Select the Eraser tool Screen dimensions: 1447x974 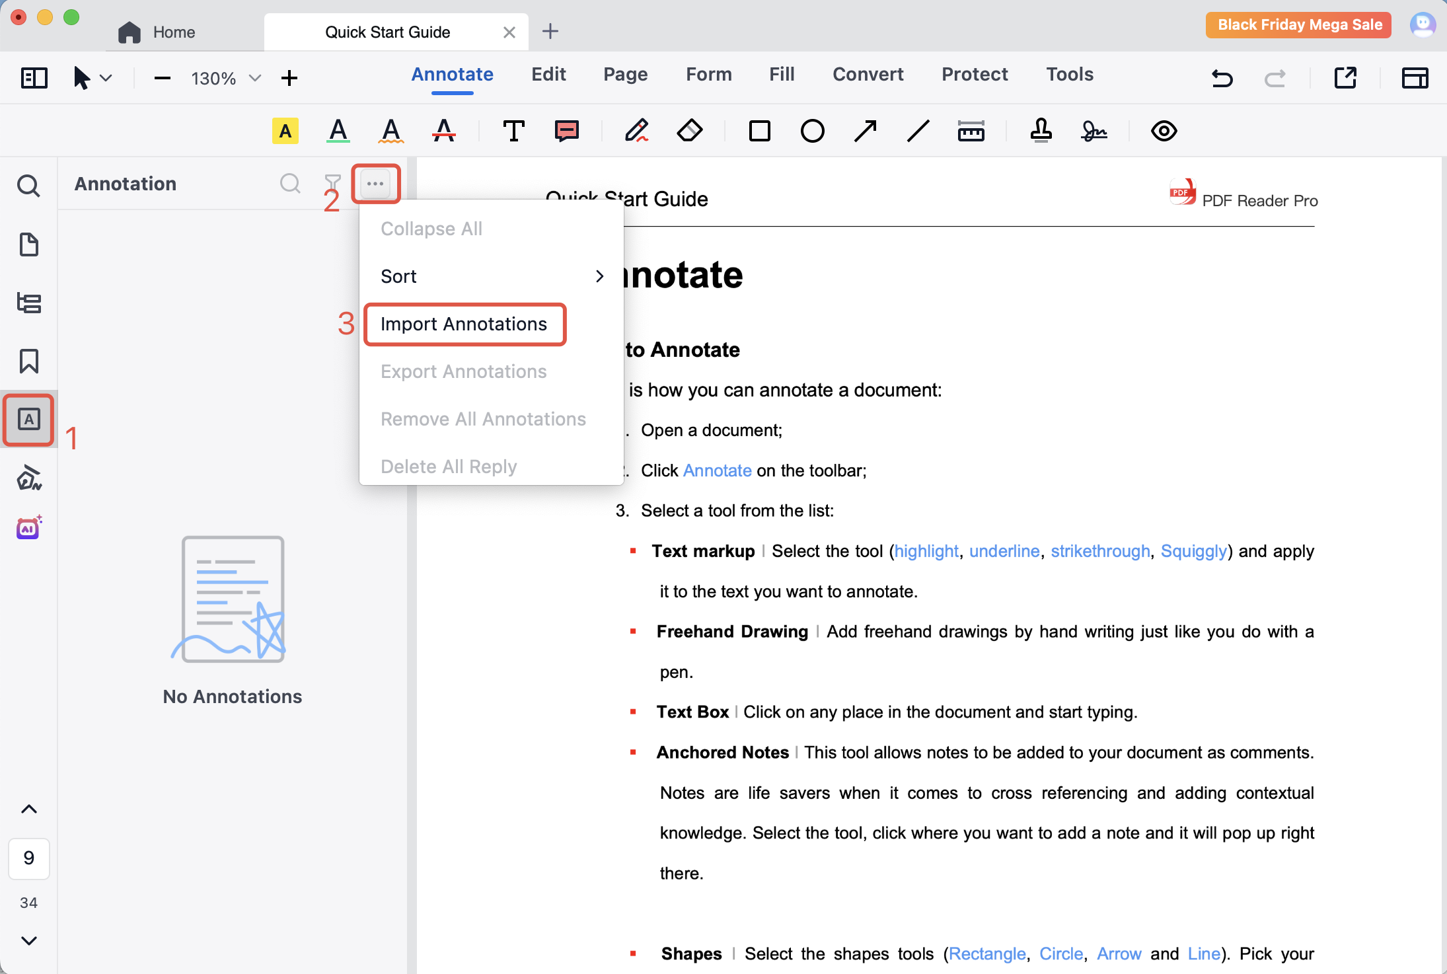[x=690, y=131]
